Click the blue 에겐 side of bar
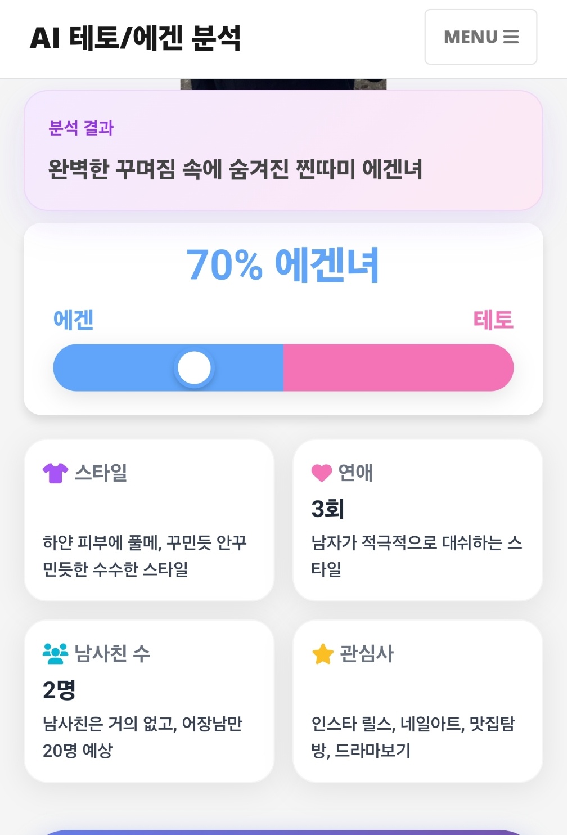567x835 pixels. [x=168, y=367]
